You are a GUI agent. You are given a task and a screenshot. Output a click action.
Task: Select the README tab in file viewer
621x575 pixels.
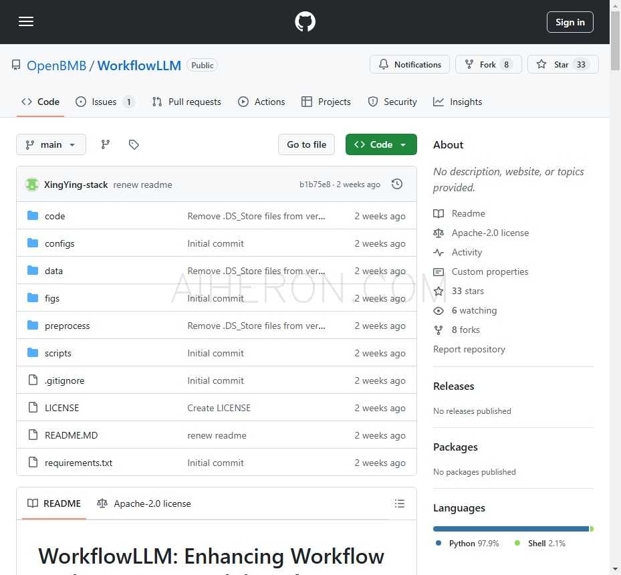[x=54, y=503]
